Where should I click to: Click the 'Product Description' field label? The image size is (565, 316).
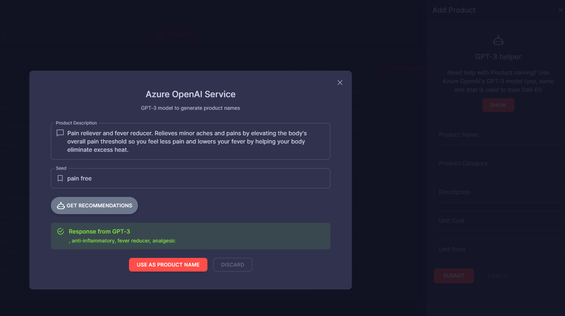tap(76, 123)
